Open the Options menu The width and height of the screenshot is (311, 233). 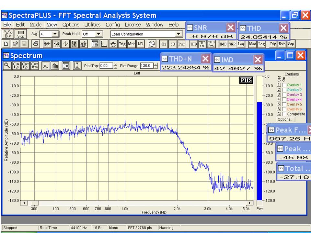(x=71, y=25)
